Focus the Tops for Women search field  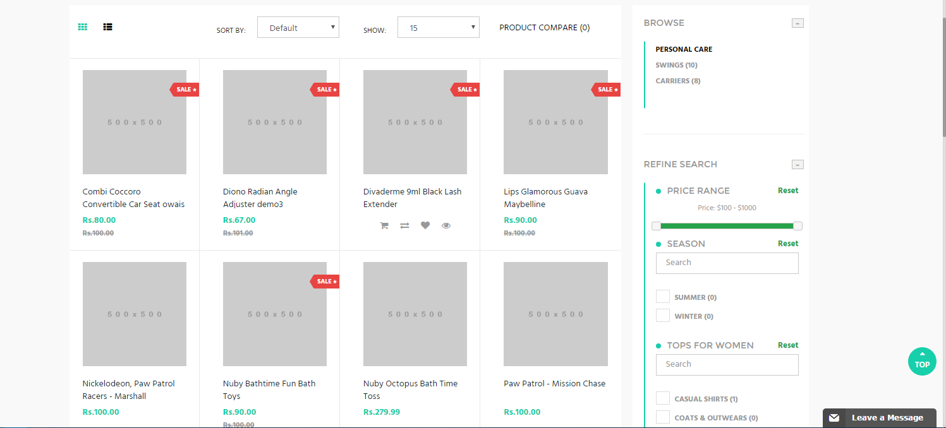727,365
